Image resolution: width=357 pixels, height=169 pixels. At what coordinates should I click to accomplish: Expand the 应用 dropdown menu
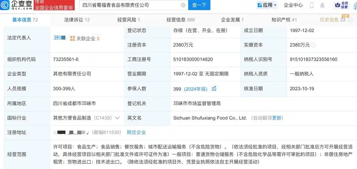click(267, 5)
